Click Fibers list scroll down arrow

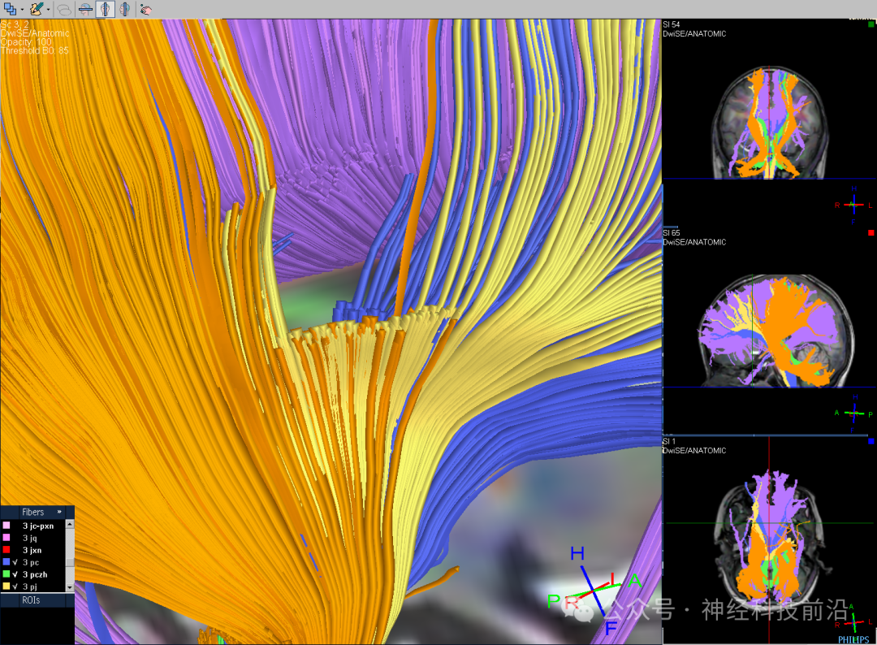point(70,587)
